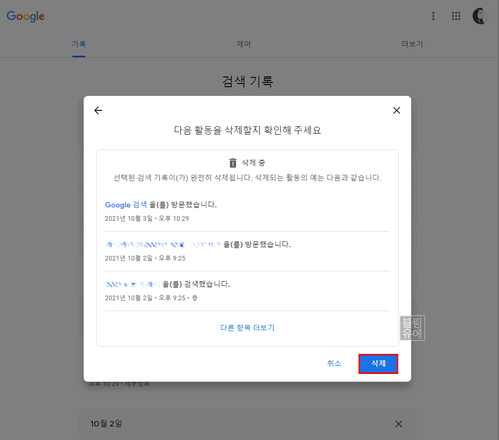499x440 pixels.
Task: Click the back arrow in the dialog
Action: 98,110
